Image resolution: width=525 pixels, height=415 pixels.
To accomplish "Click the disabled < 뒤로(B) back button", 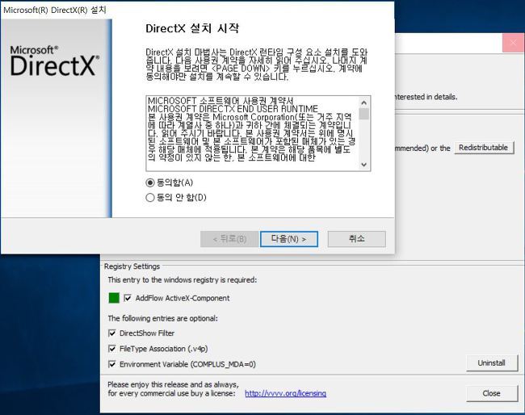I will pyautogui.click(x=229, y=239).
